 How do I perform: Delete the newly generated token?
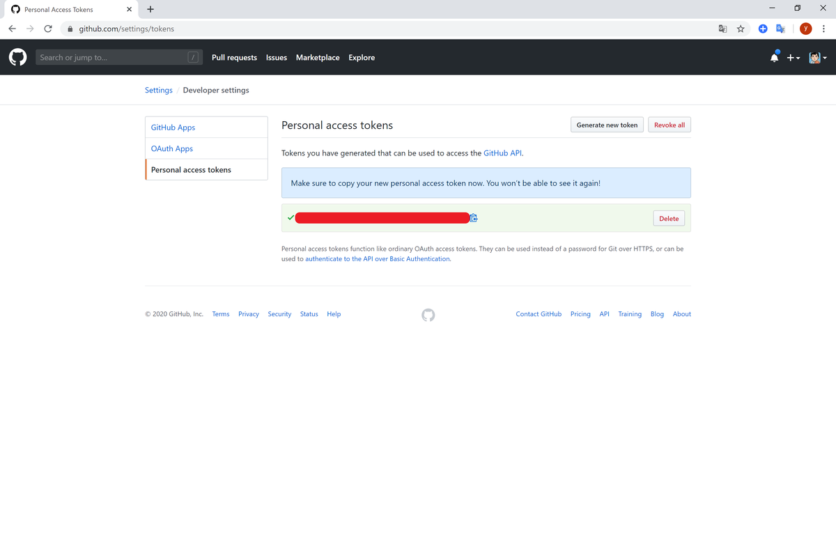pos(669,218)
